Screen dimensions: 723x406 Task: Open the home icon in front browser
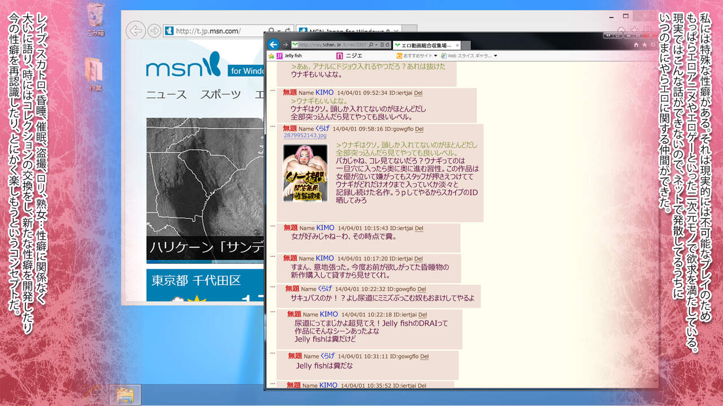[x=637, y=45]
